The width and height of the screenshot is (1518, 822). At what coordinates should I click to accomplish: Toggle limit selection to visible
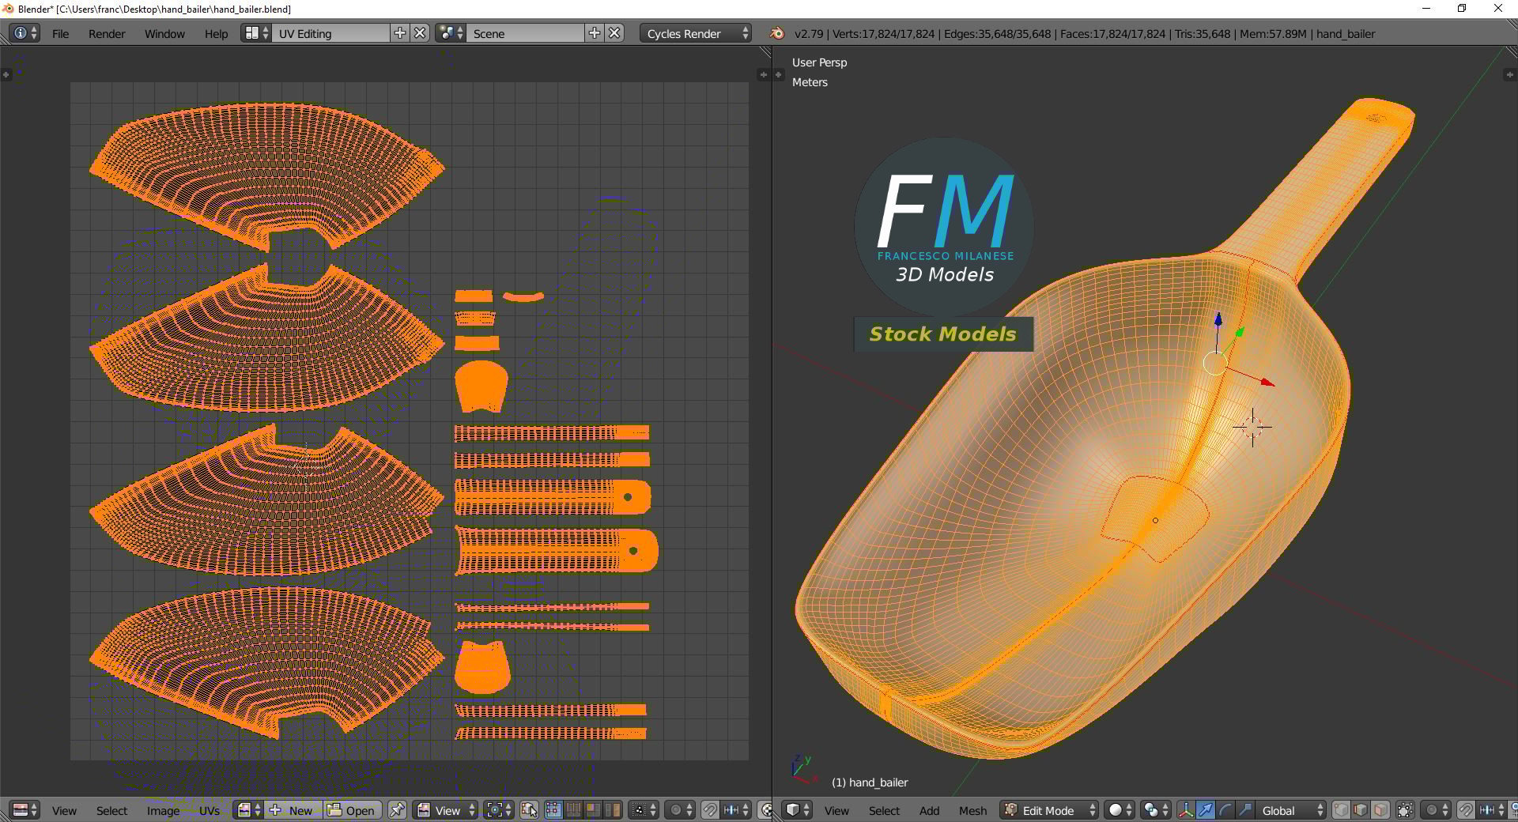click(1405, 810)
